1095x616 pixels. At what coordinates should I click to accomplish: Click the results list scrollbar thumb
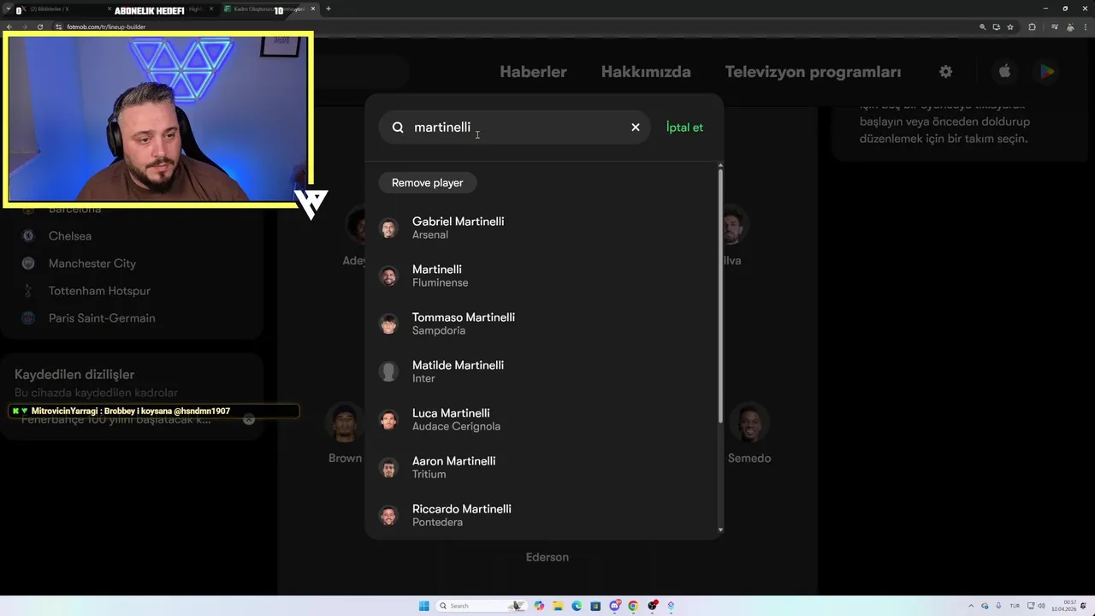(720, 295)
